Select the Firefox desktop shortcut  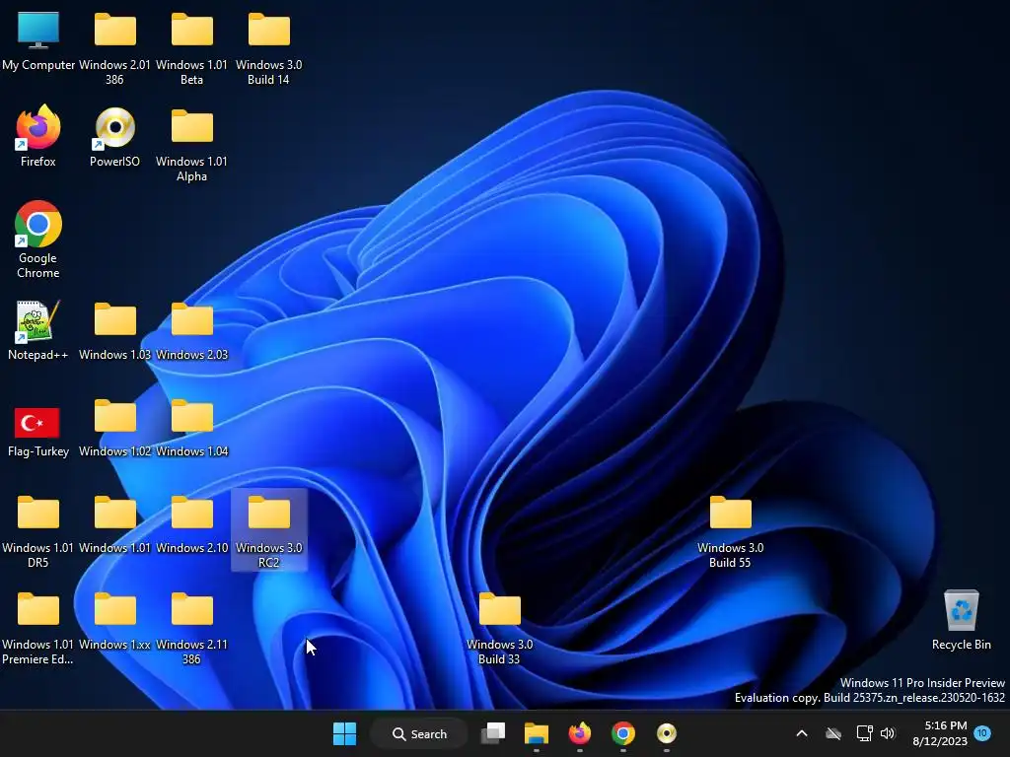point(38,136)
